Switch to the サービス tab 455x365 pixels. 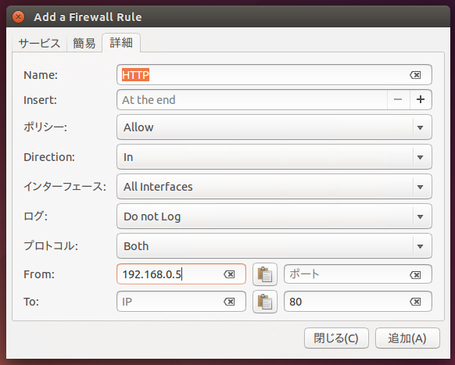point(39,43)
